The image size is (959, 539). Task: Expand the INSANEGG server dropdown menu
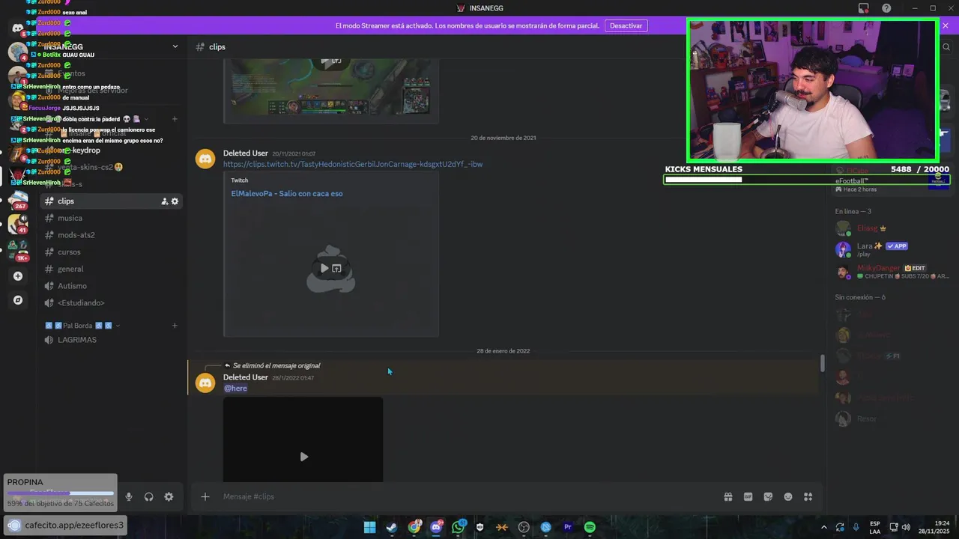click(x=175, y=46)
